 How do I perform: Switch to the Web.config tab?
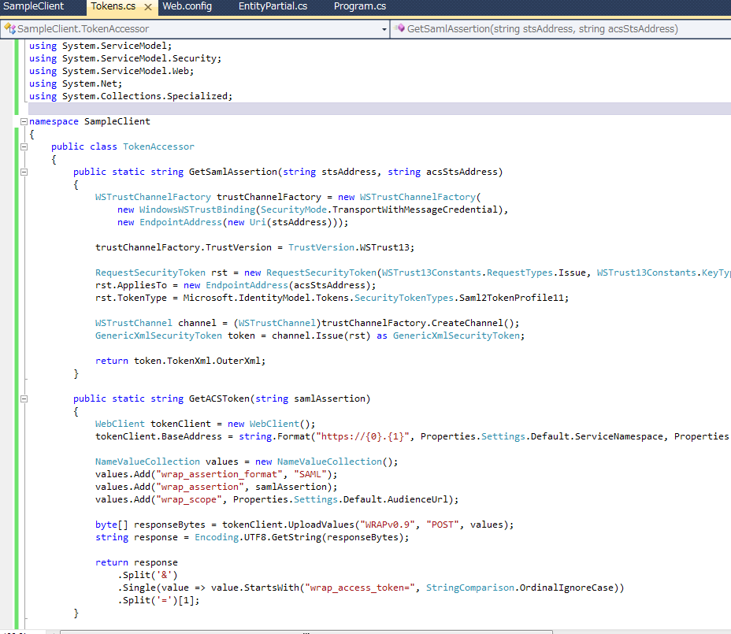[187, 6]
